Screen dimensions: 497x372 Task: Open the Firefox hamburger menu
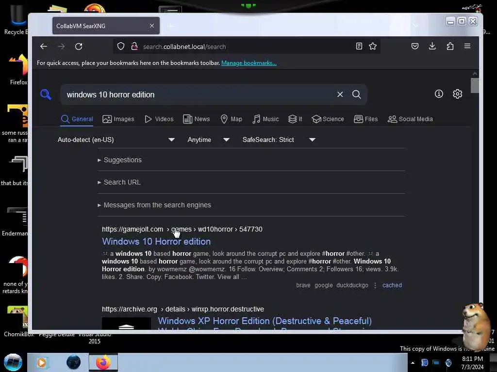(467, 46)
